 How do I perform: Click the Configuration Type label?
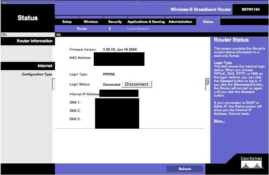37,75
